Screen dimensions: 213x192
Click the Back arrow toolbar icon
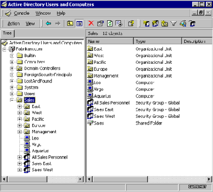click(48, 24)
